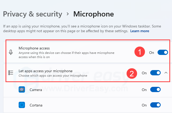Click the Microphone access setting label

[34, 48]
